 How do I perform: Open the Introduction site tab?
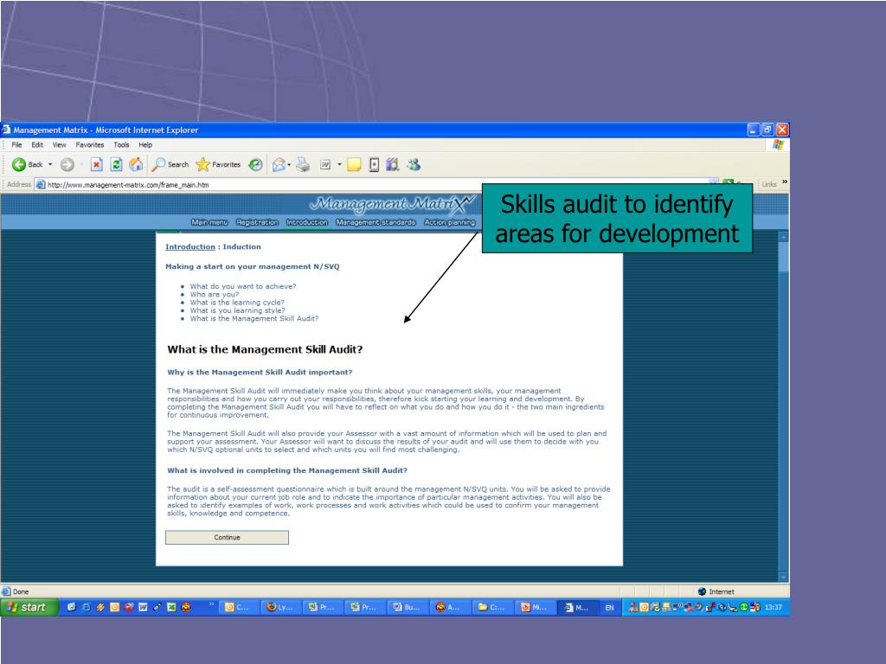pyautogui.click(x=307, y=222)
